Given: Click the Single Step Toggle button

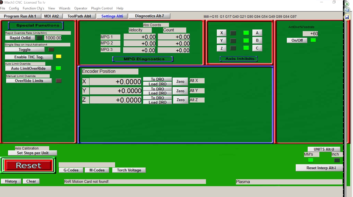Looking at the screenshot, I should [24, 49].
